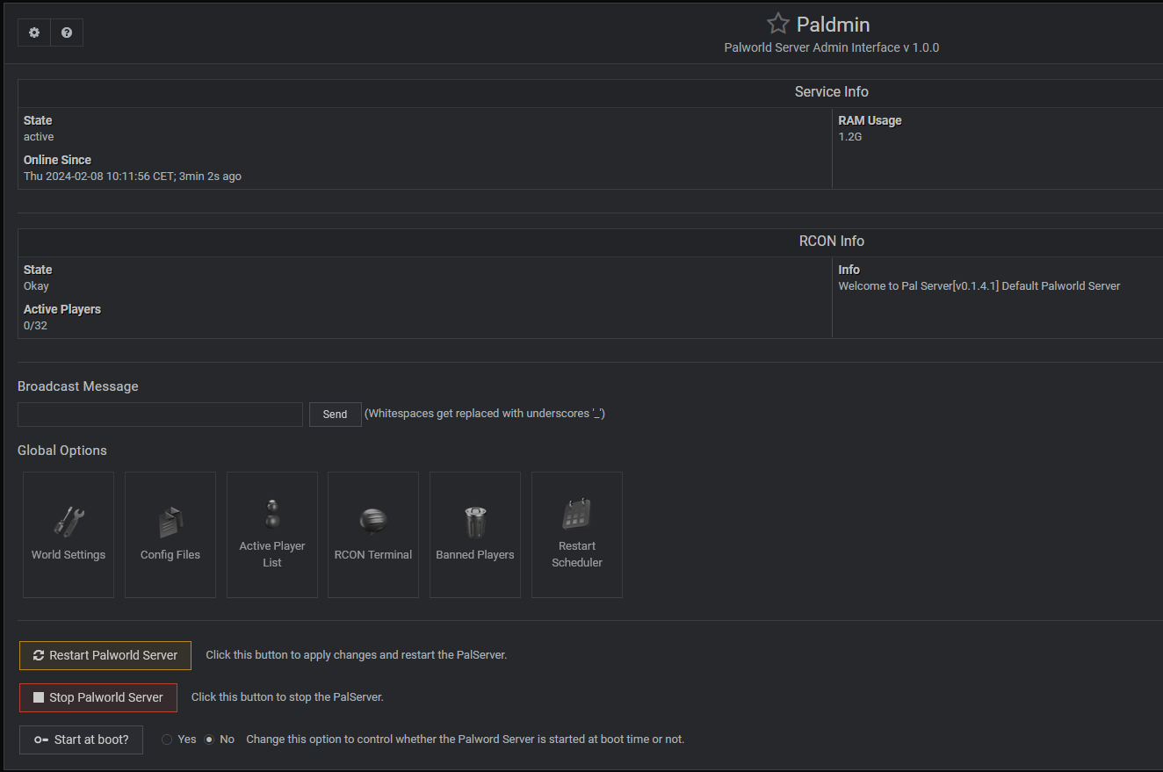Open the settings gear icon
The image size is (1163, 772).
point(34,32)
